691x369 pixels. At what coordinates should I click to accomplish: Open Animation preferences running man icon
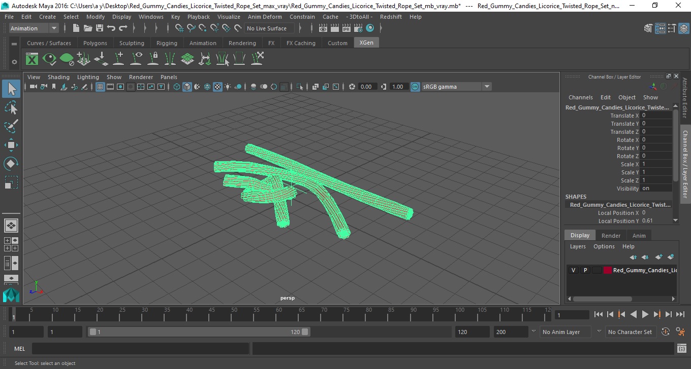click(x=680, y=332)
